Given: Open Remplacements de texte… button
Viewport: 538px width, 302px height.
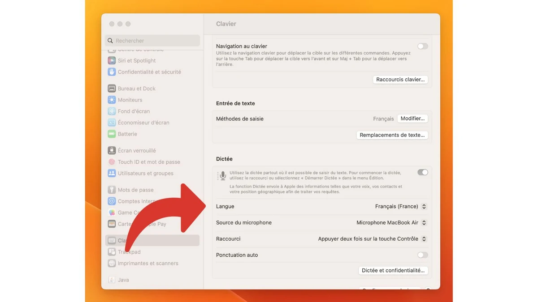Looking at the screenshot, I should (x=392, y=135).
